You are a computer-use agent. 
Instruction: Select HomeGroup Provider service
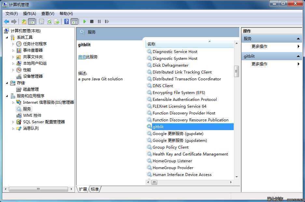point(173,168)
